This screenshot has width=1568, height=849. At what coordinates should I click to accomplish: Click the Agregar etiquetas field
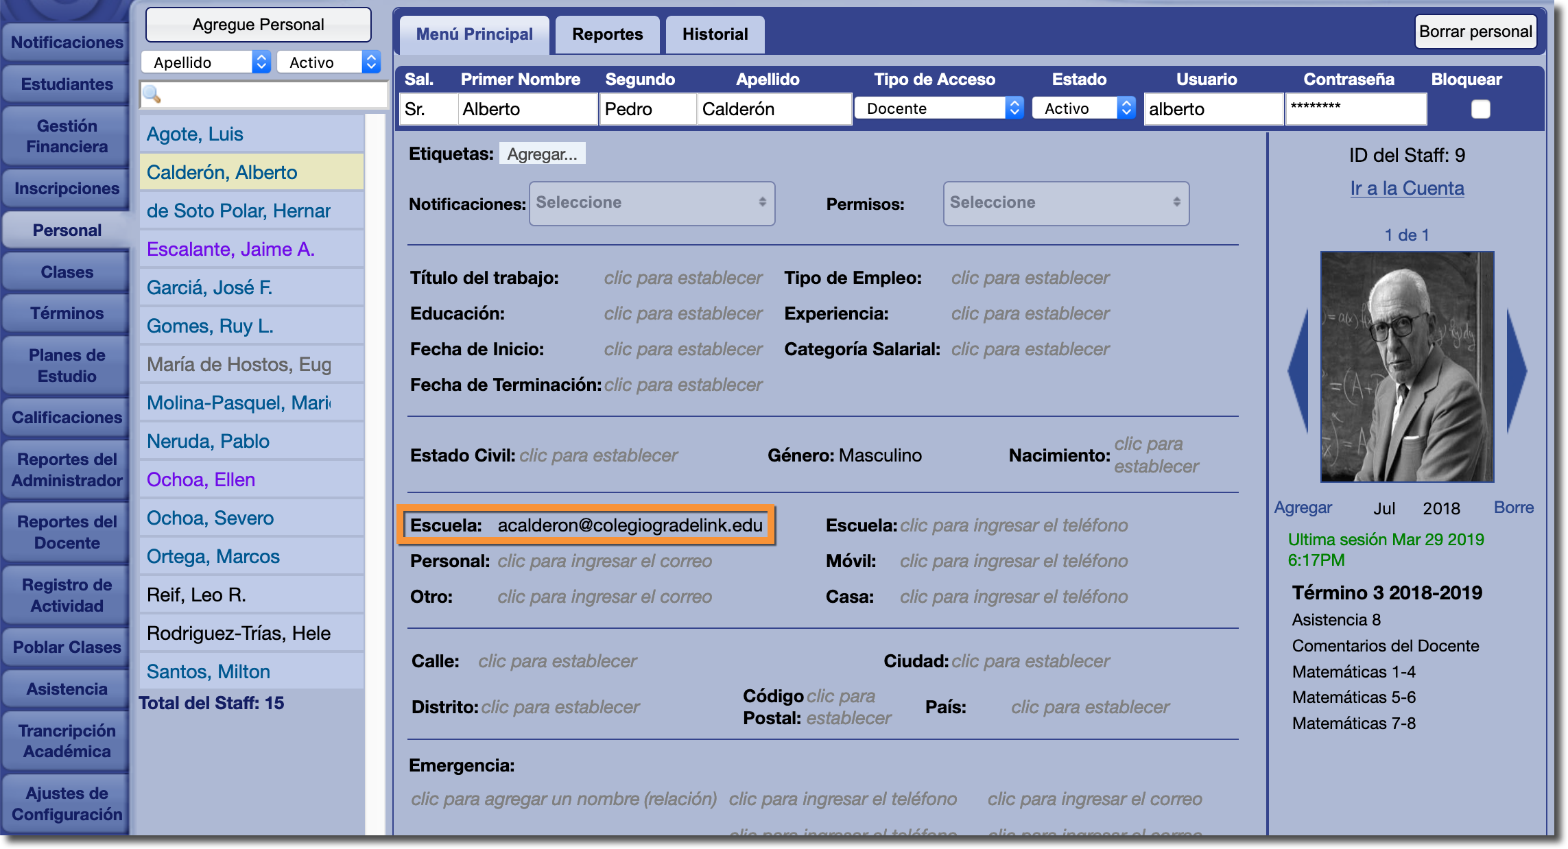pos(542,154)
